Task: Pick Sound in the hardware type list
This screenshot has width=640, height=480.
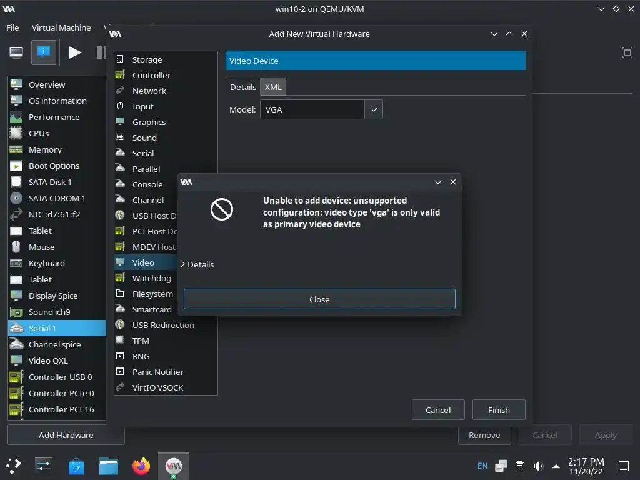Action: pyautogui.click(x=165, y=137)
